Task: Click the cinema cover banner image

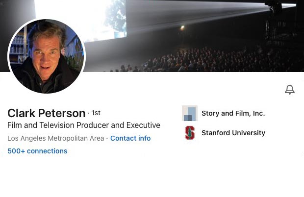Action: [196, 34]
